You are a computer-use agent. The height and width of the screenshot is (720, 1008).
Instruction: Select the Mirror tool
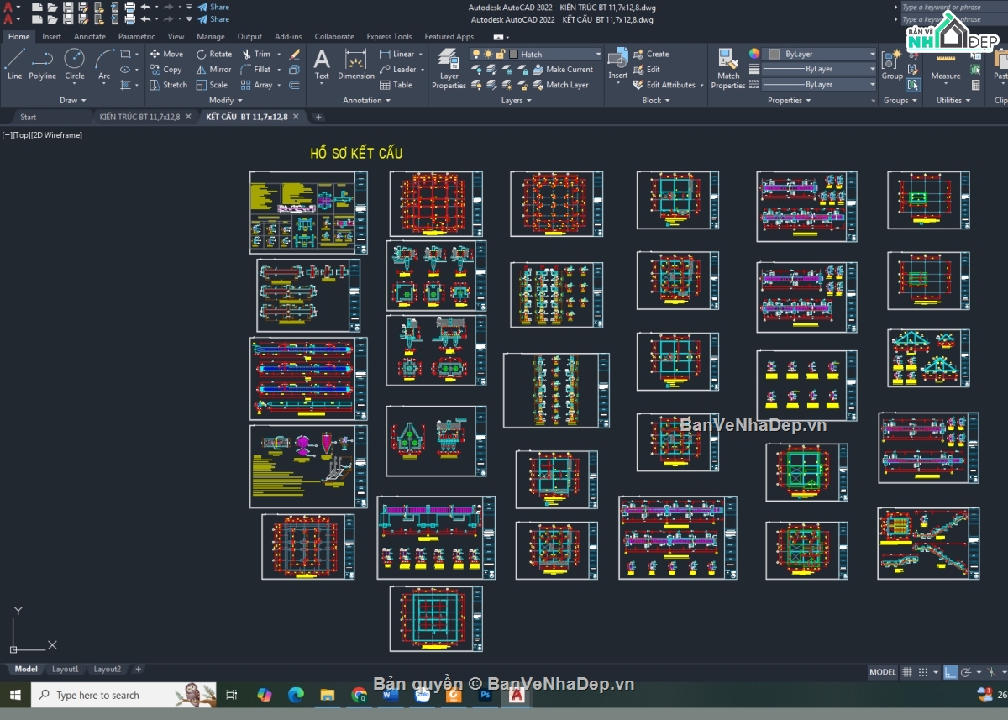pyautogui.click(x=215, y=69)
